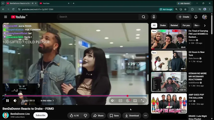Click the Duke Dennis channel name
Viewport: 214px width, 120px height.
click(194, 58)
